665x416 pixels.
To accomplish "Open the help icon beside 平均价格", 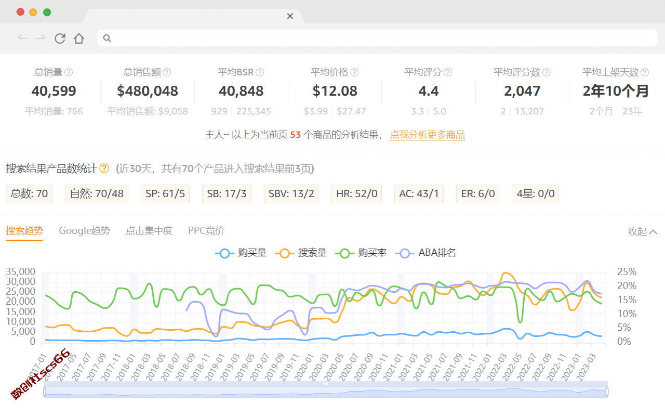I will [354, 72].
